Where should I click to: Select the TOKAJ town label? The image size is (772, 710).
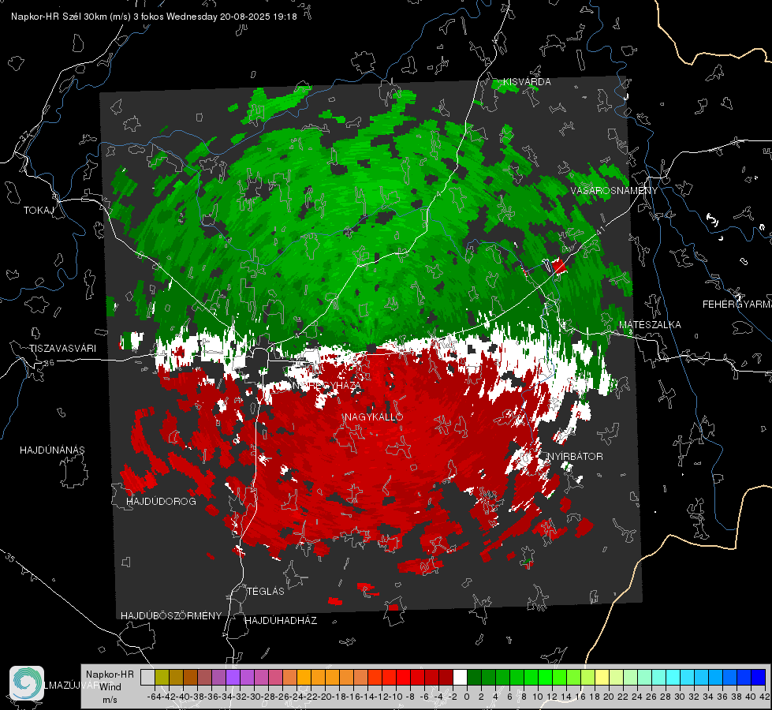(x=39, y=211)
